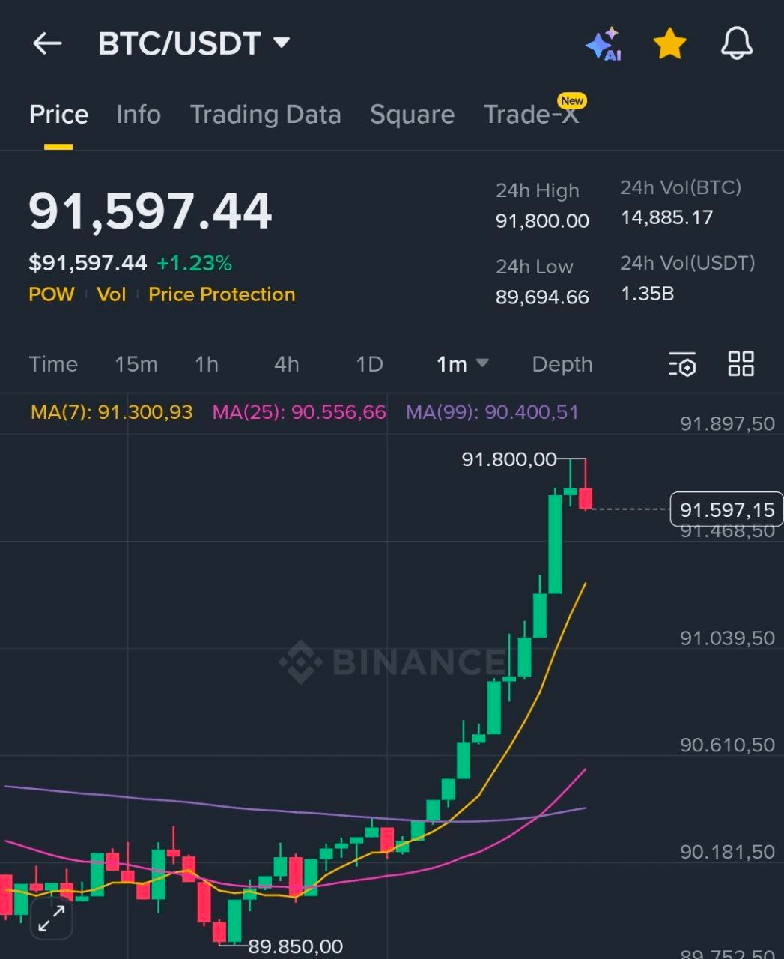Open the chart layout grid icon
Image resolution: width=784 pixels, height=959 pixels.
coord(741,364)
